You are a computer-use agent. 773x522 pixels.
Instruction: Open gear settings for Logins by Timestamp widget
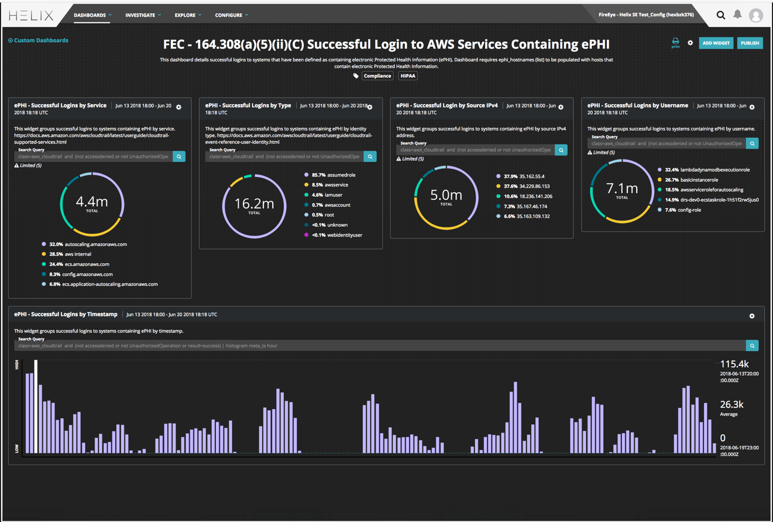coord(752,316)
